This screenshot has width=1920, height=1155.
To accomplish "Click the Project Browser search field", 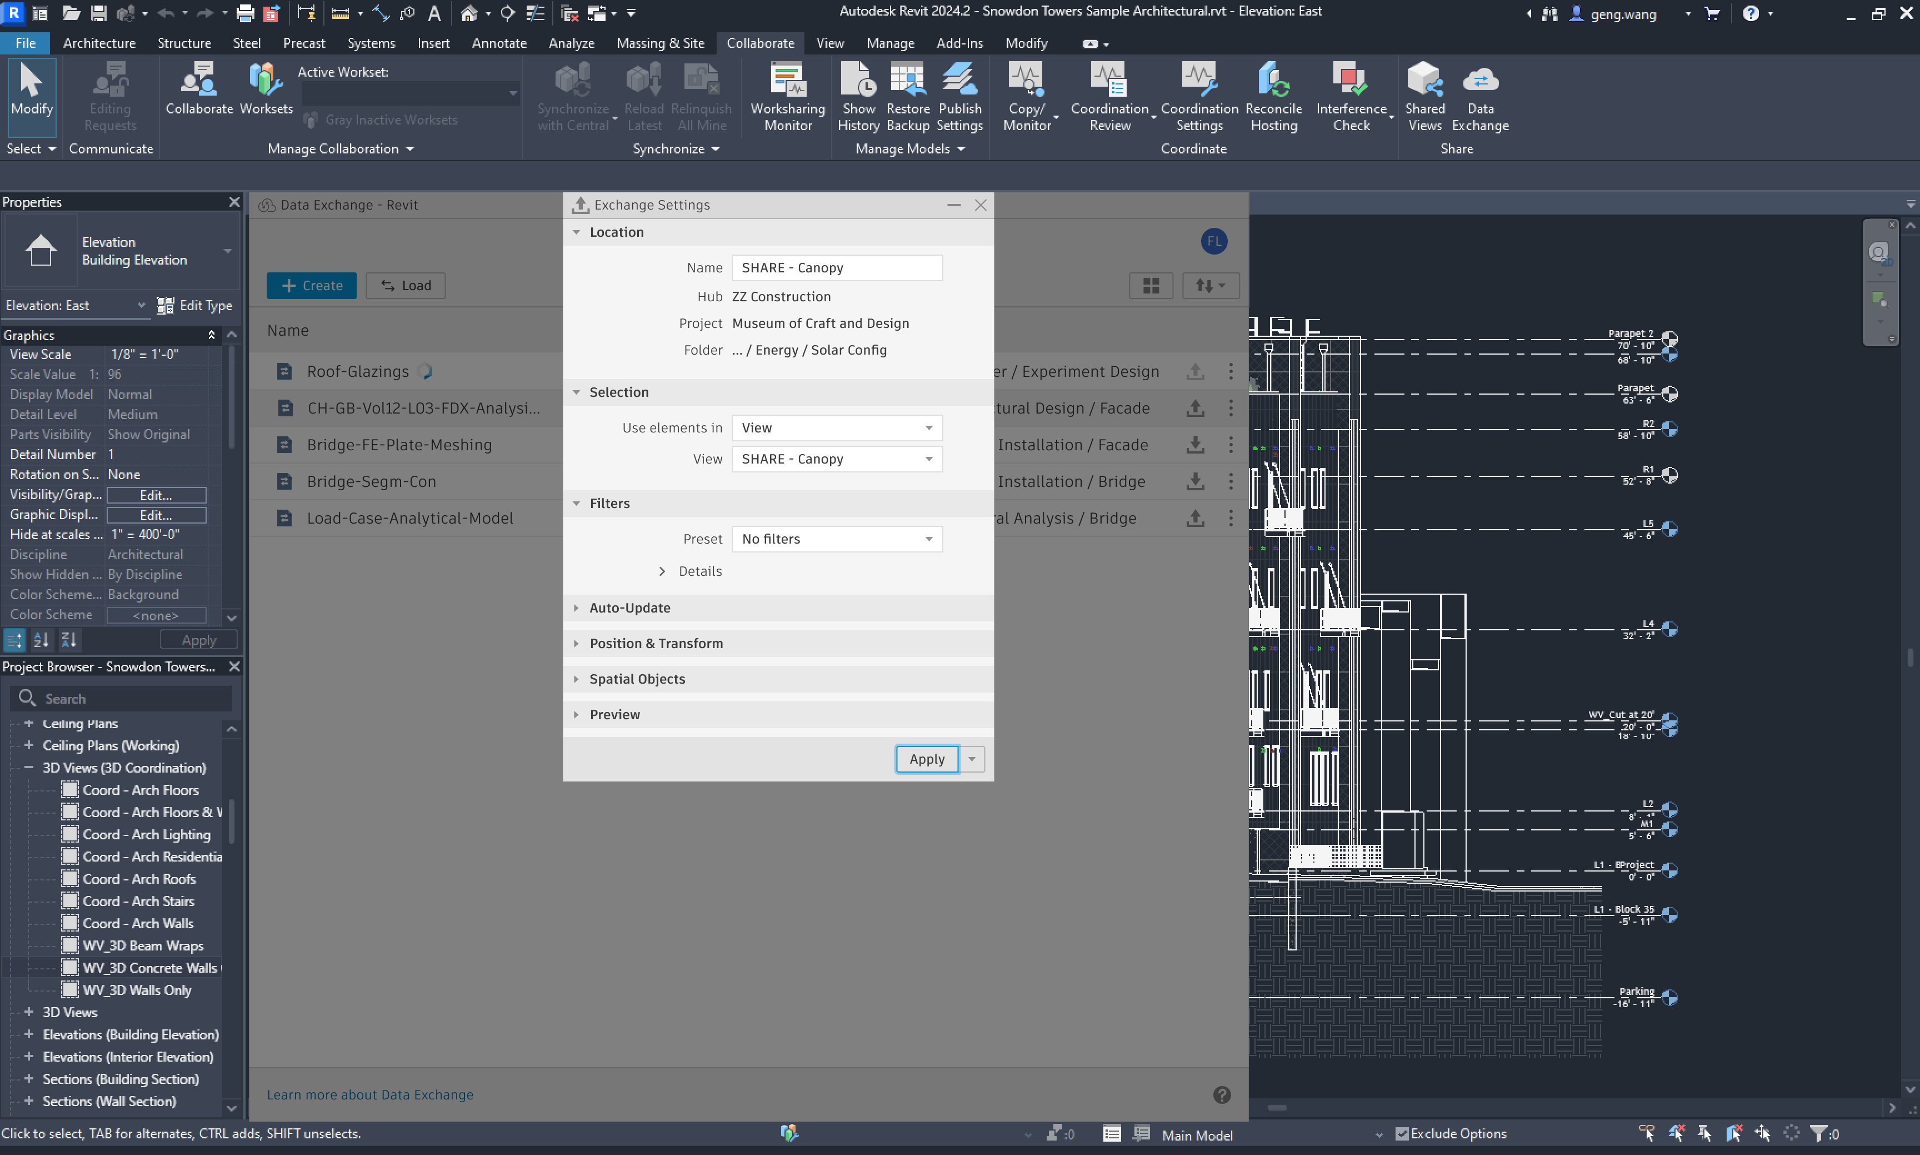I will [x=121, y=699].
